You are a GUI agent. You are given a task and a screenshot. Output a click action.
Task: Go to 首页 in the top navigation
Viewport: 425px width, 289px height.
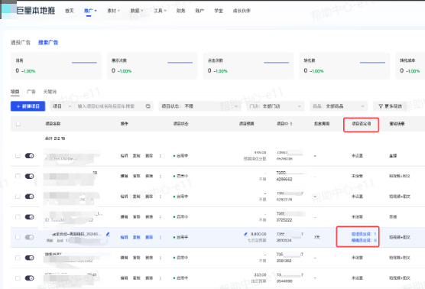pos(70,11)
